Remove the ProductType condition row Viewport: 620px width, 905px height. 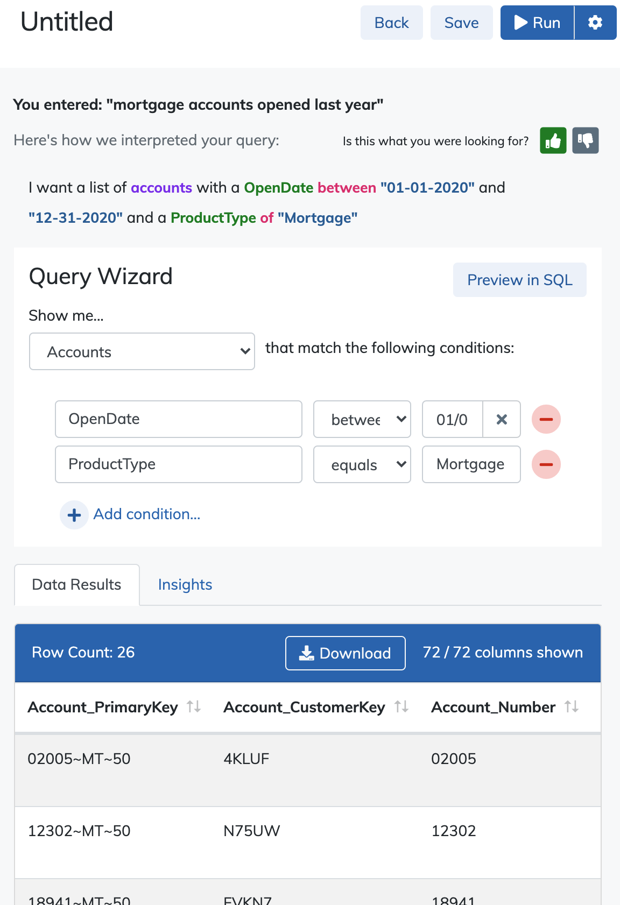546,464
